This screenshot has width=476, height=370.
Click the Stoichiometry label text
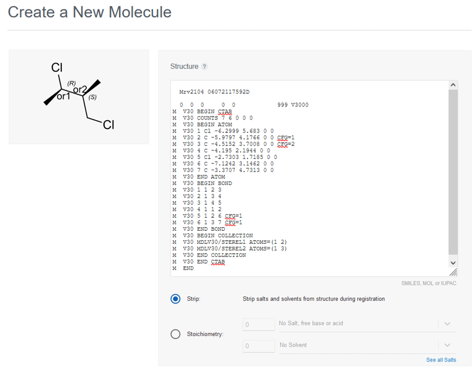(205, 334)
